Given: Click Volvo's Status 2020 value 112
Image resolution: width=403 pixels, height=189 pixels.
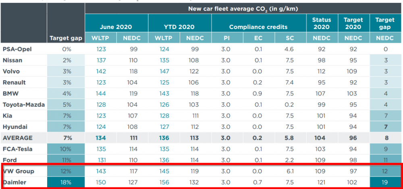Looking at the screenshot, I should point(321,71).
